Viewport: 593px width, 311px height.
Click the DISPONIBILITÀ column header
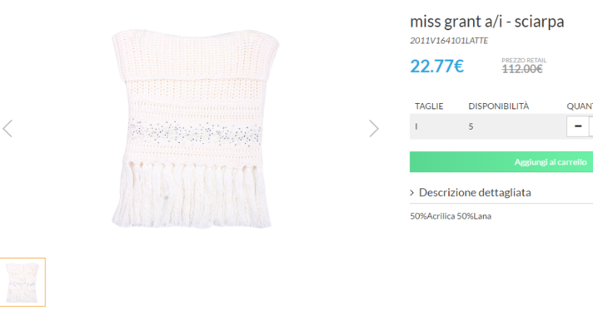[499, 106]
